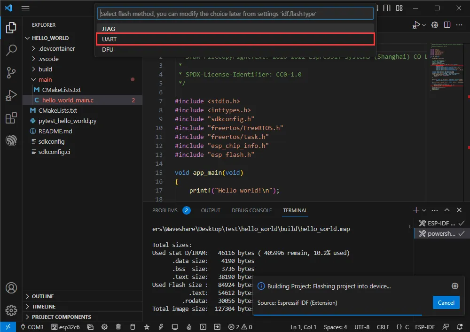Run full clean using the trash status bar icon
Image resolution: width=470 pixels, height=332 pixels.
click(x=118, y=327)
